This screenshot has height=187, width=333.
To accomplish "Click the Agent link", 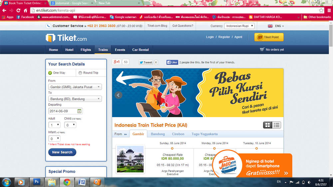I will [238, 37].
